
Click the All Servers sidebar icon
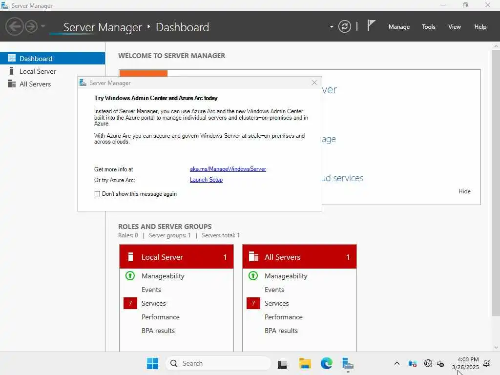12,83
